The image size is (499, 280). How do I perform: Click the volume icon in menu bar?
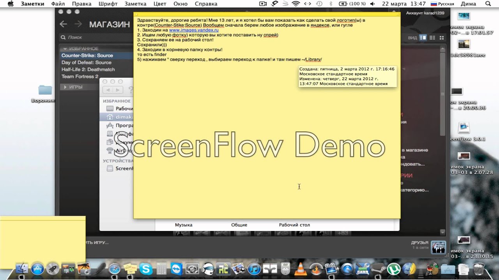pos(372,3)
